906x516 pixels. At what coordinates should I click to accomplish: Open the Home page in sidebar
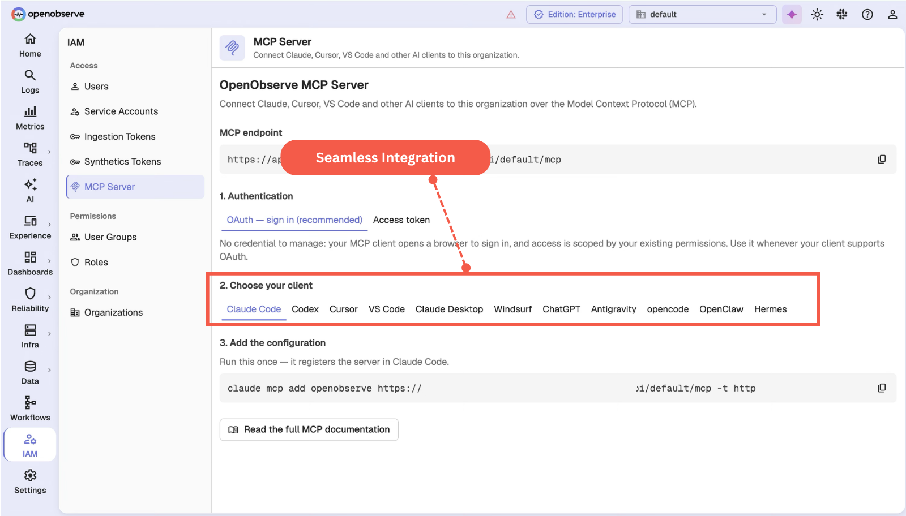(x=30, y=46)
